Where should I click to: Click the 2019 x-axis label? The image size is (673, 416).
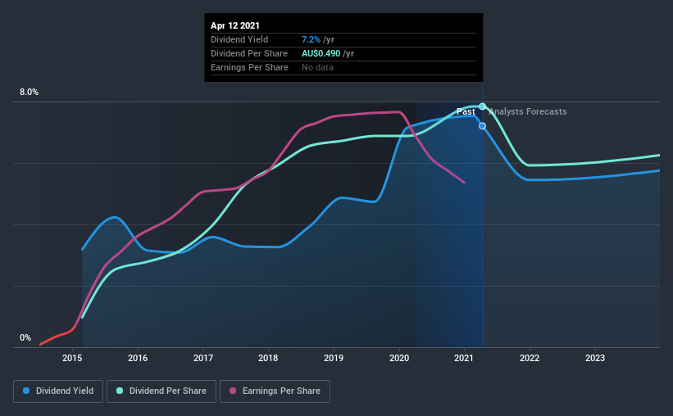click(334, 358)
